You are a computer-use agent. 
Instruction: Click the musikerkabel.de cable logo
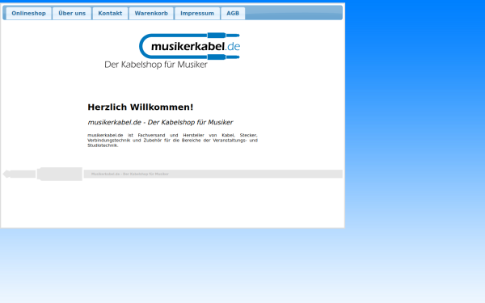tap(190, 46)
